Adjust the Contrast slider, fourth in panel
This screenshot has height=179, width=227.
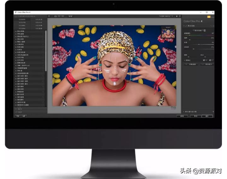pyautogui.click(x=199, y=49)
